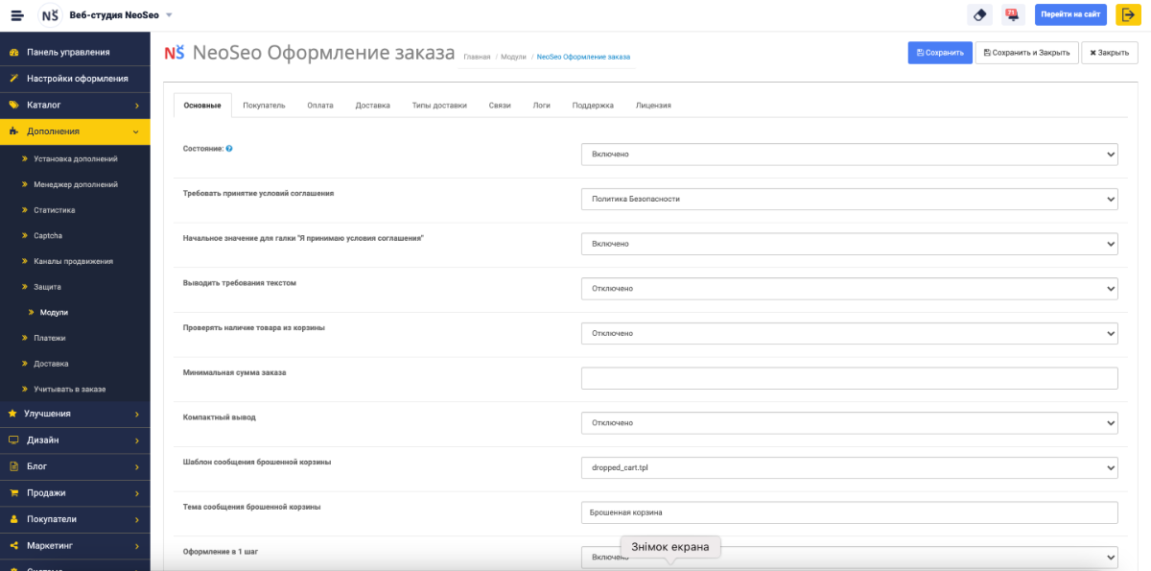The height and width of the screenshot is (571, 1151).
Task: Open the Выводить требования текстом dropdown
Action: click(x=849, y=288)
